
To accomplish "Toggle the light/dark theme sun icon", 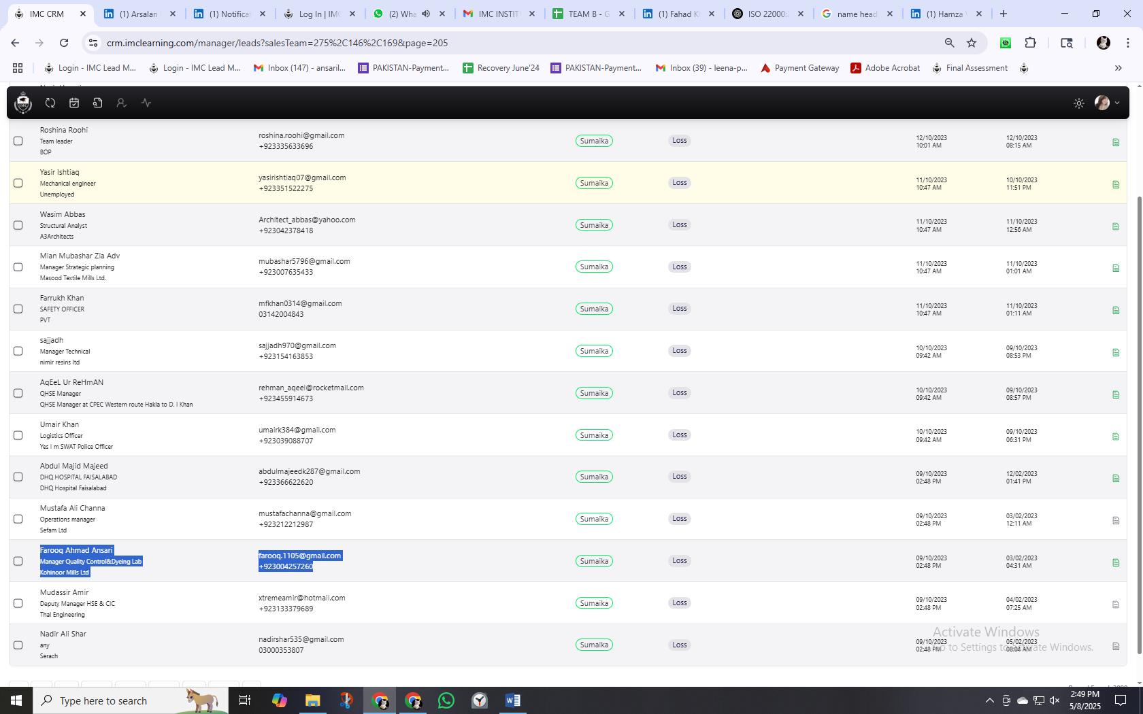I will point(1079,103).
